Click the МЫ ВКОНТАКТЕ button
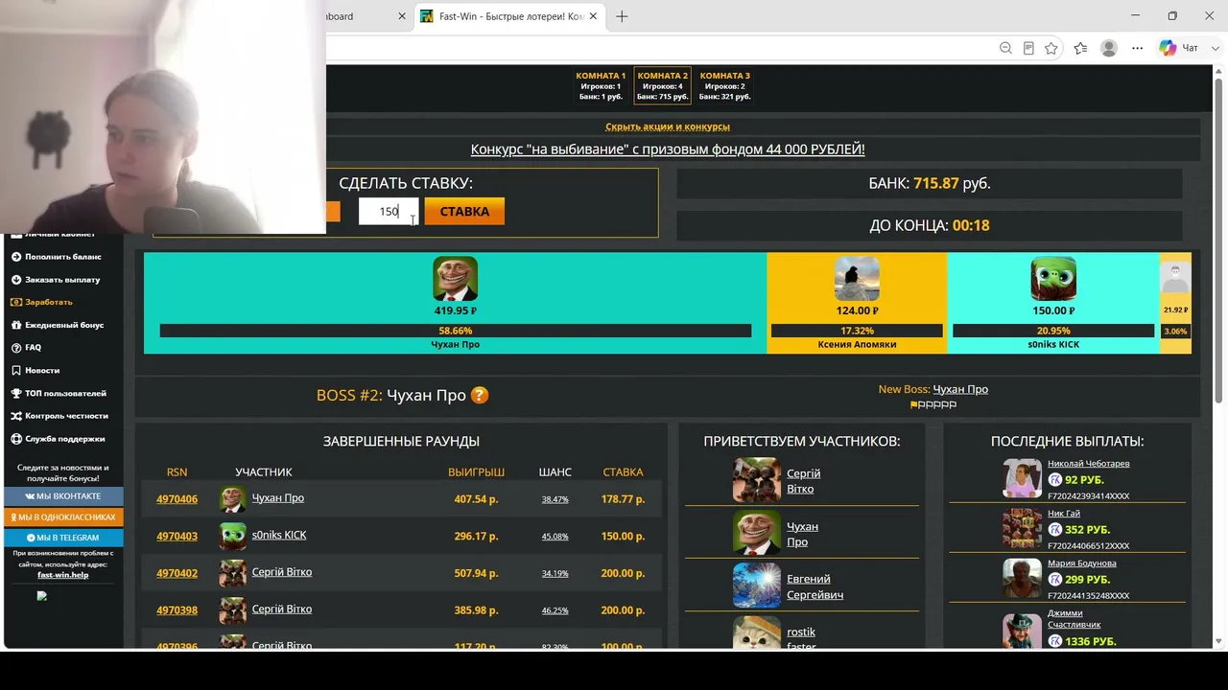The height and width of the screenshot is (690, 1228). [x=63, y=496]
